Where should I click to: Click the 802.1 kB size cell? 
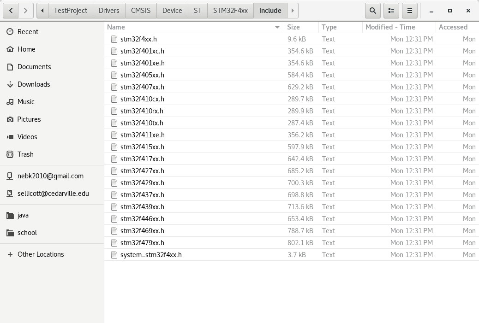300,243
